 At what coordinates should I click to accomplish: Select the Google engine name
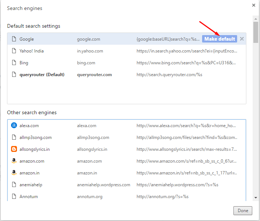(x=27, y=39)
